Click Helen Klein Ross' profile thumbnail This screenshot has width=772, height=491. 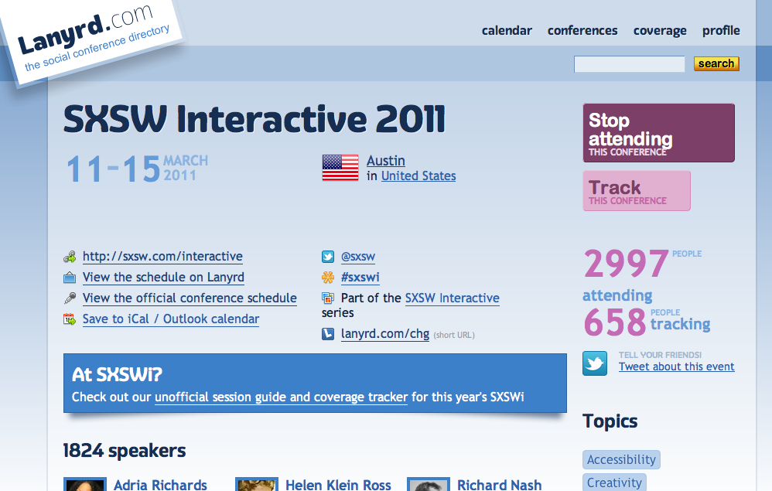tap(257, 484)
